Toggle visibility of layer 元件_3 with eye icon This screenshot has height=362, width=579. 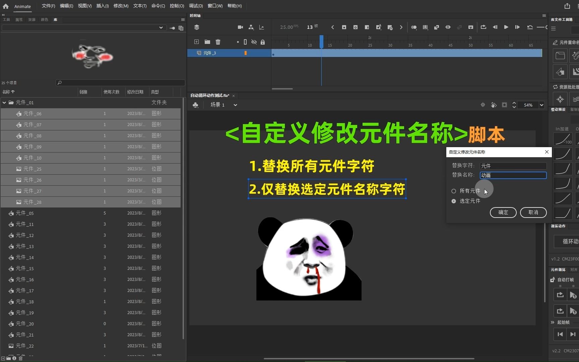[x=254, y=53]
